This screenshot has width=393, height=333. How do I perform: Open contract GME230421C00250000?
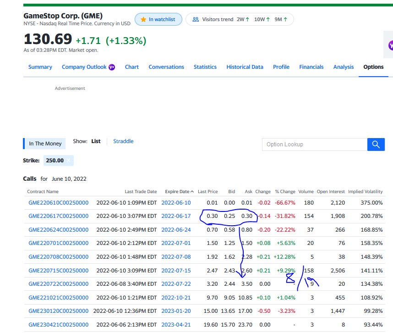click(58, 325)
